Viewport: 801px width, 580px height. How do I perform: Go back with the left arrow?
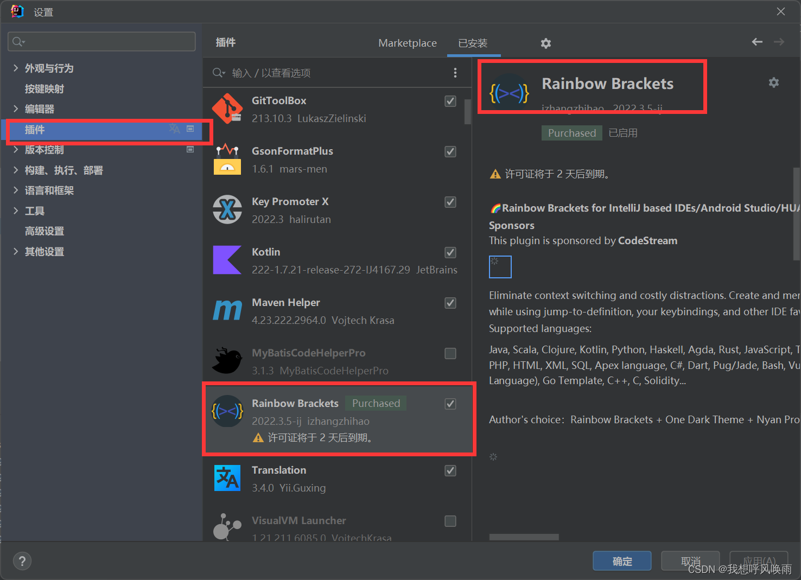pos(757,42)
